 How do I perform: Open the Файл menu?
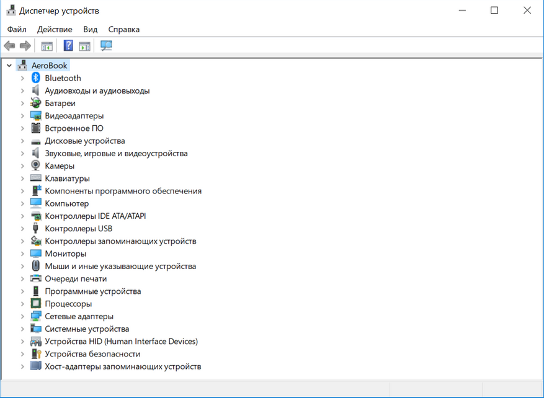[x=17, y=29]
